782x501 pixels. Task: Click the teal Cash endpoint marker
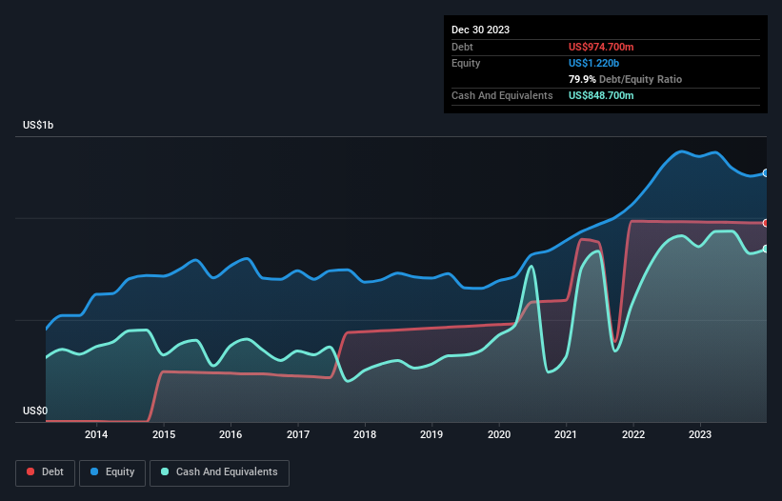coord(766,249)
